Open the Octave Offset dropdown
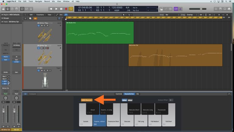The image size is (234, 132). (171, 100)
